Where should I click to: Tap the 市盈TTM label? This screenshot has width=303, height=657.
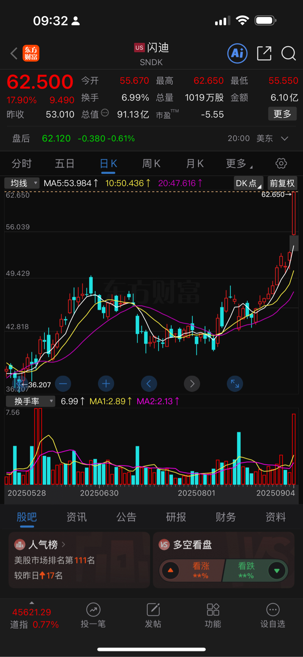(167, 114)
